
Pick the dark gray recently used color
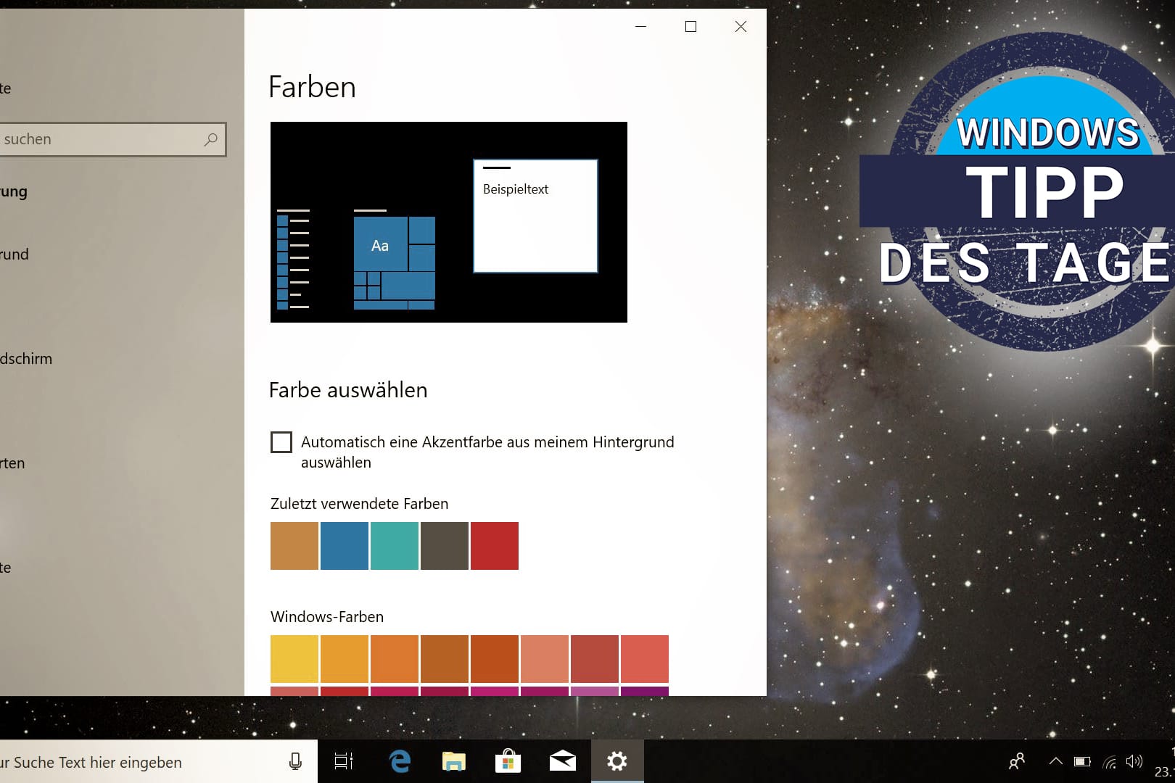point(445,546)
